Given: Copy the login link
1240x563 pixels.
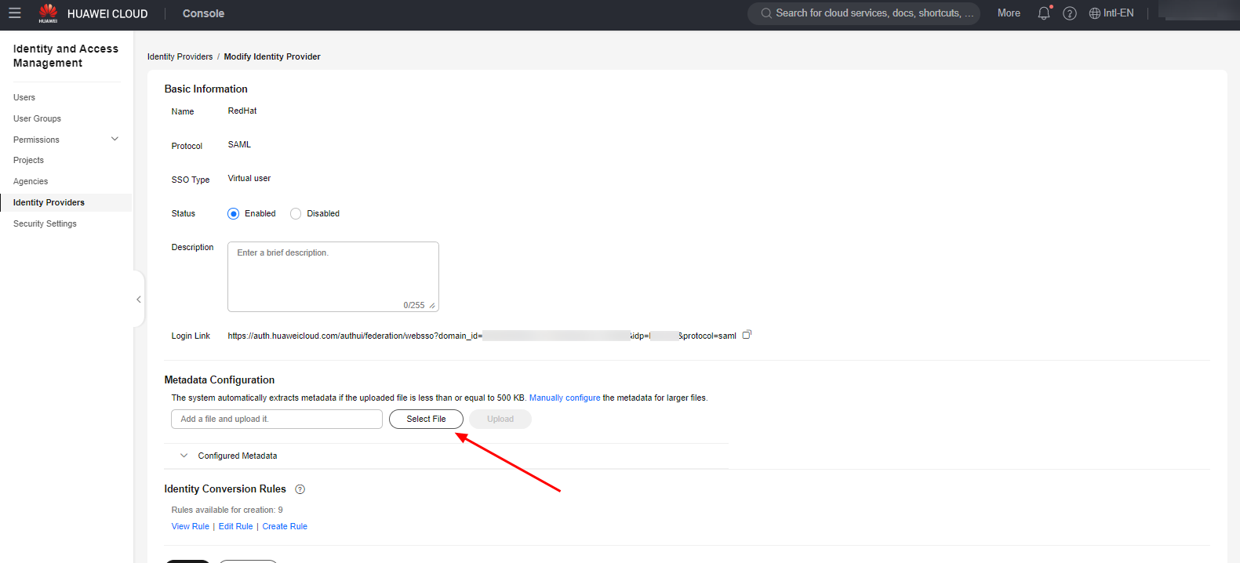Looking at the screenshot, I should pos(747,335).
